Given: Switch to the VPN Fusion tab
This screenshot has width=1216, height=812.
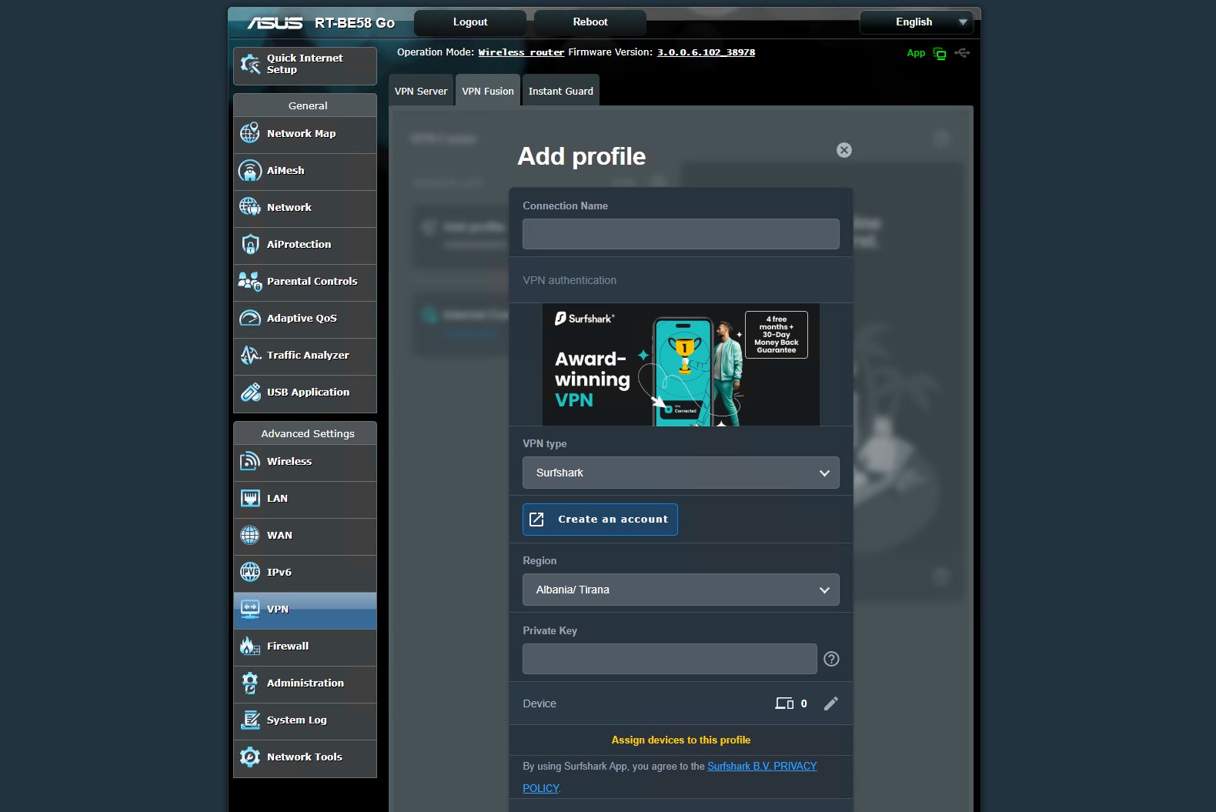Looking at the screenshot, I should [x=488, y=91].
